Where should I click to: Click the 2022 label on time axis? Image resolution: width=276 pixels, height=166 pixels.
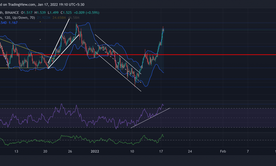coord(95,151)
